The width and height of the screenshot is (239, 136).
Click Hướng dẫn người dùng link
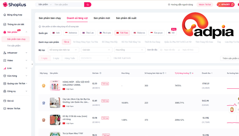(x=182, y=4)
